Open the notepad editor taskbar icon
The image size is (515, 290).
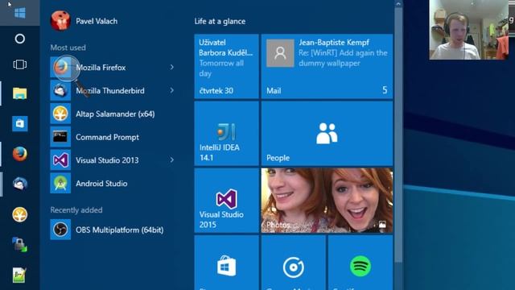19,275
